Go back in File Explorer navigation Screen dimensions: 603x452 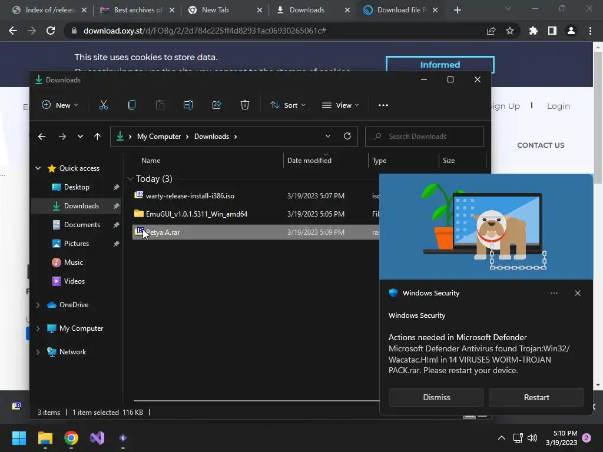click(x=42, y=137)
